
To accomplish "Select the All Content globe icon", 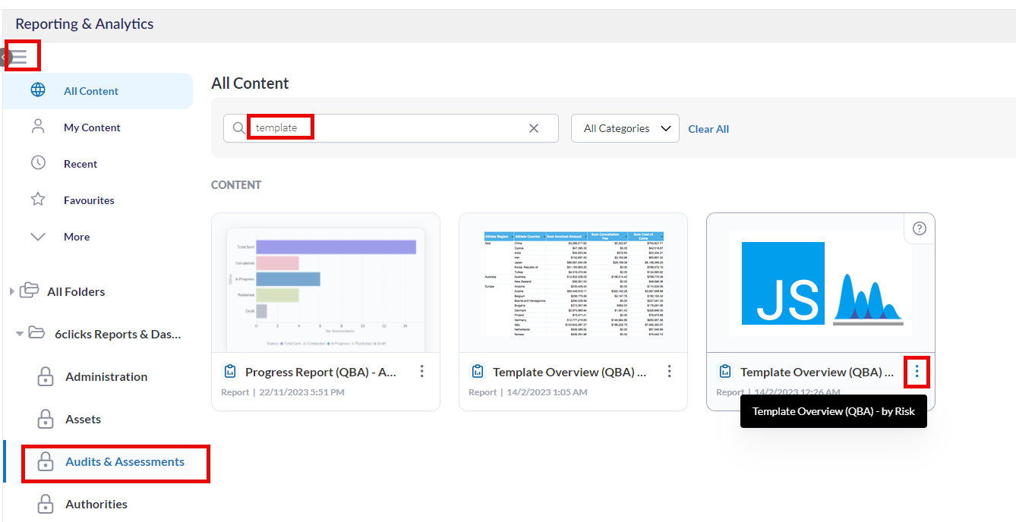I will [x=38, y=90].
